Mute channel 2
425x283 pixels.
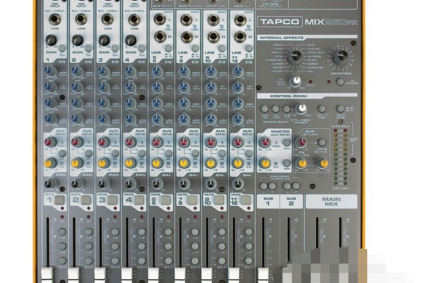pos(86,200)
